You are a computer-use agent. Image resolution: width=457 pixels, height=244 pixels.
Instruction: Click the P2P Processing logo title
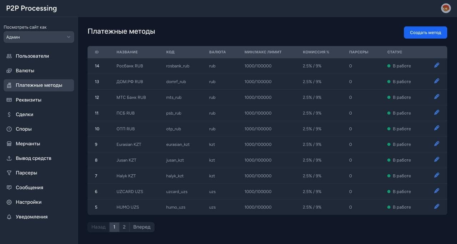(x=31, y=8)
